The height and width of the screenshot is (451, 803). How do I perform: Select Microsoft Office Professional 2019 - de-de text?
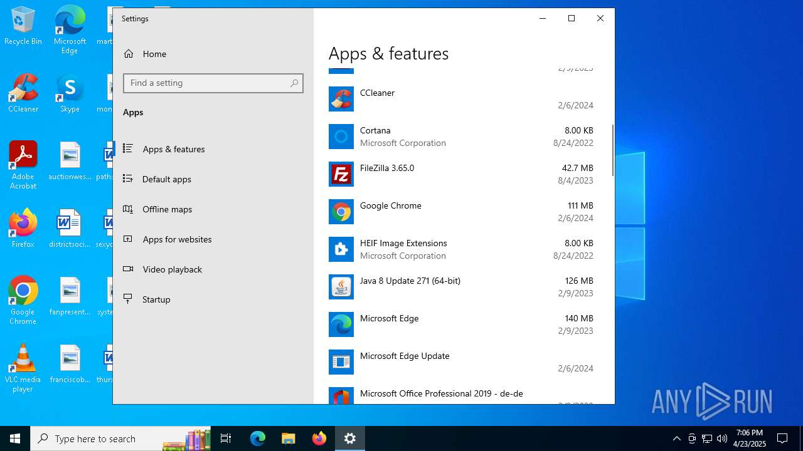442,393
